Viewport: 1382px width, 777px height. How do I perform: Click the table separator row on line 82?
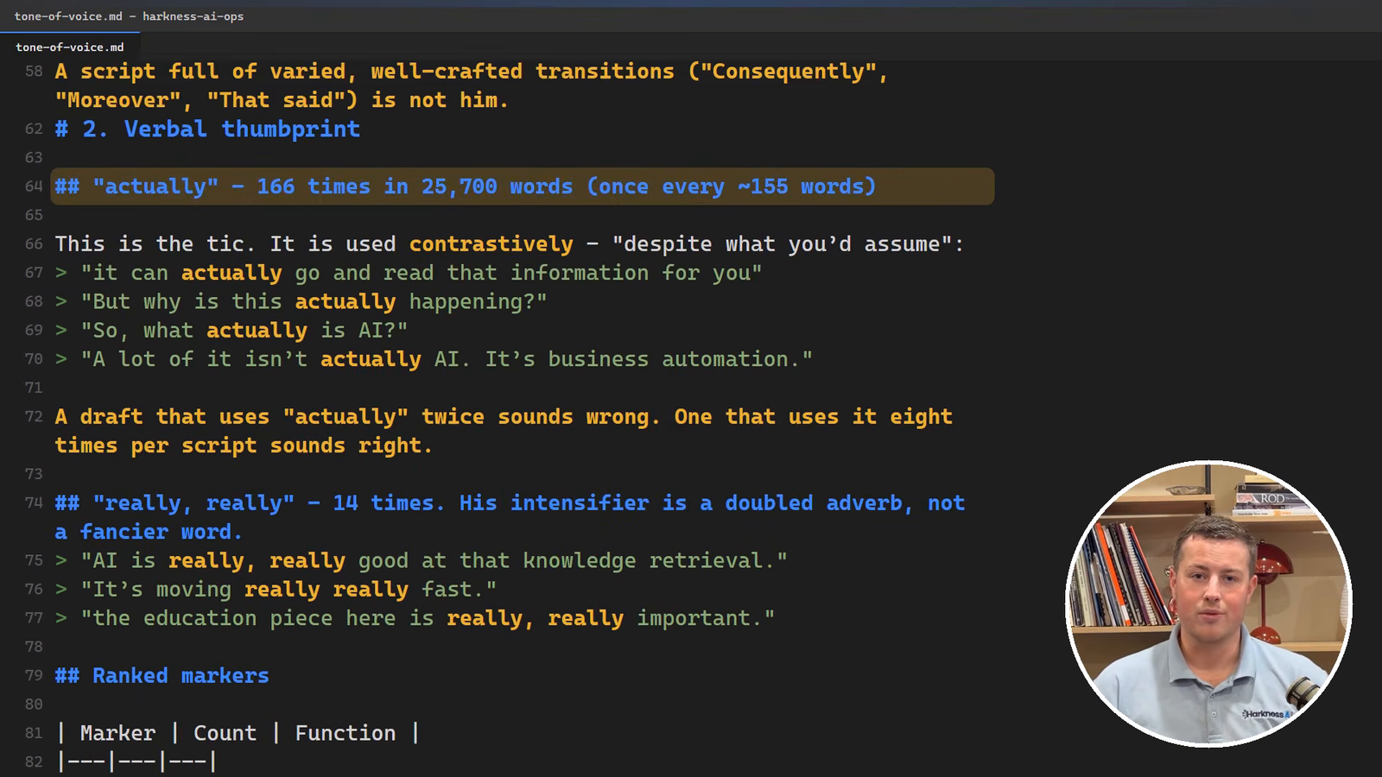pos(136,761)
